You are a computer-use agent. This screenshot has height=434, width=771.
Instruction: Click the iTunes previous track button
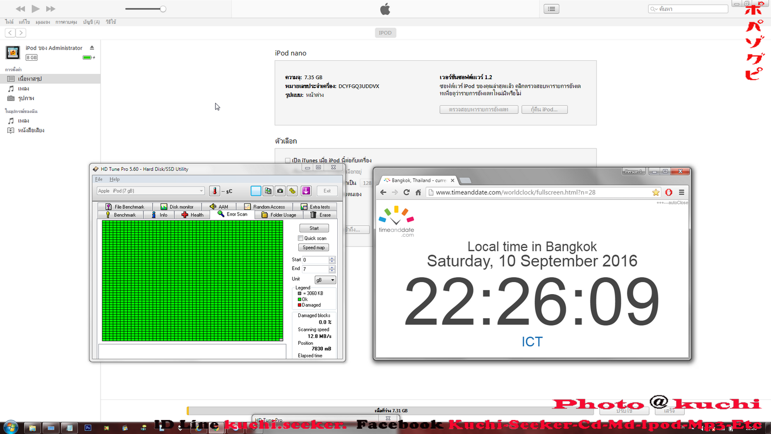pos(20,9)
